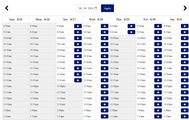This screenshot has width=189, height=120.
Task: Add the Wed 8/28 12:30pm slot
Action: 105,98
